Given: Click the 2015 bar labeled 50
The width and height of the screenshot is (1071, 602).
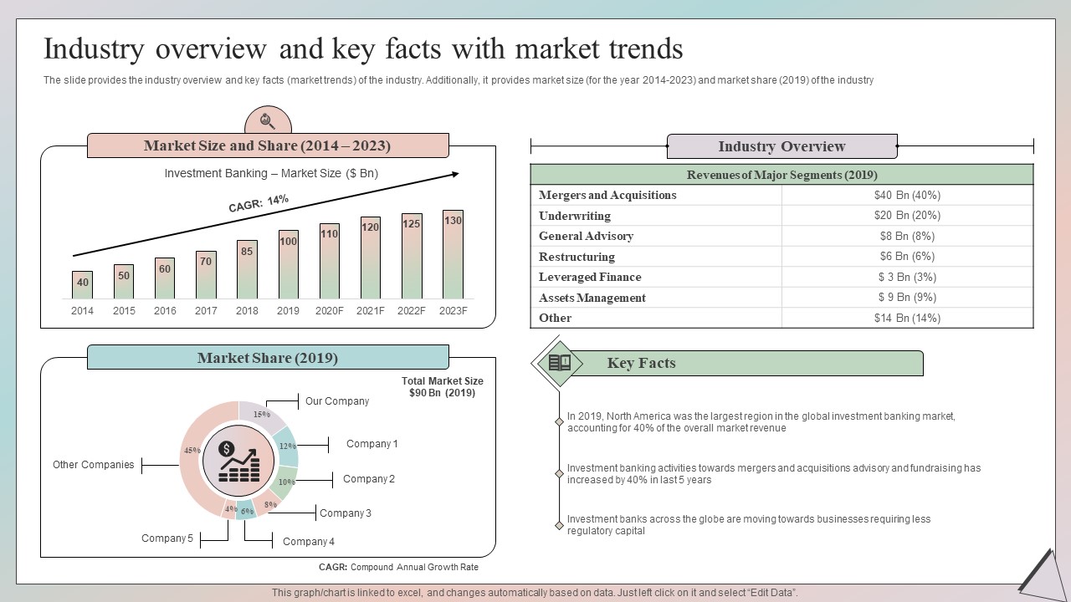Looking at the screenshot, I should [124, 281].
